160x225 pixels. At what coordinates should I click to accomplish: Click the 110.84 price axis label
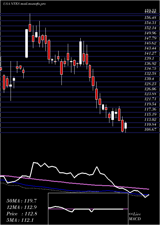tap(150, 125)
